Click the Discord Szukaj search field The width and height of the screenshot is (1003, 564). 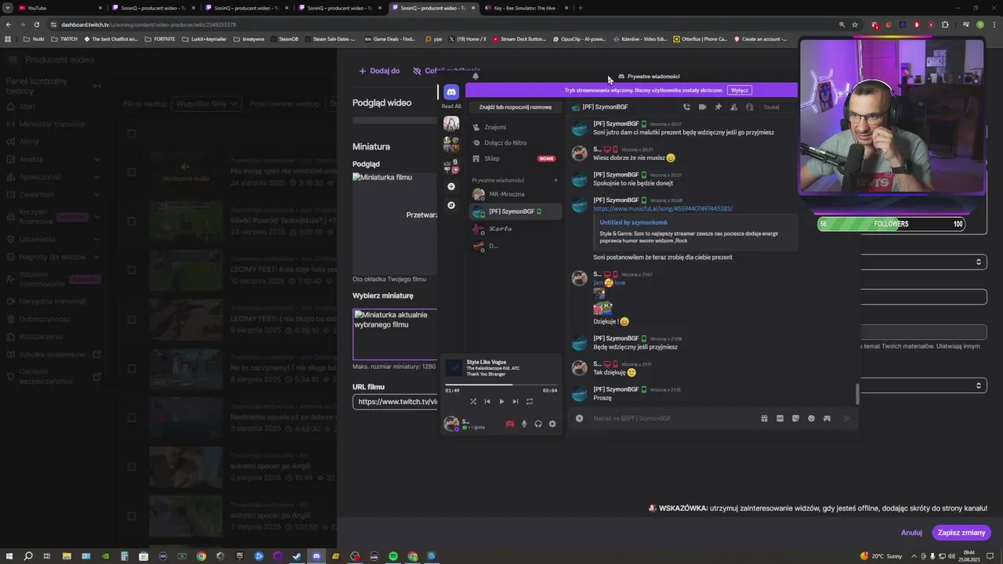778,107
